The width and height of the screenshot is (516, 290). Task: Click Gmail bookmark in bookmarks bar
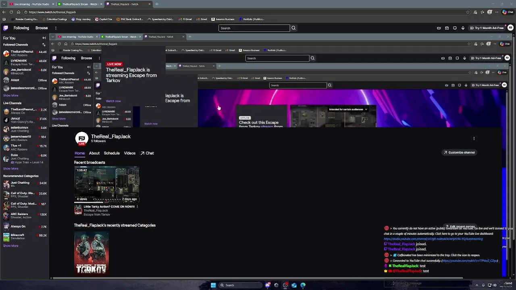(202, 19)
